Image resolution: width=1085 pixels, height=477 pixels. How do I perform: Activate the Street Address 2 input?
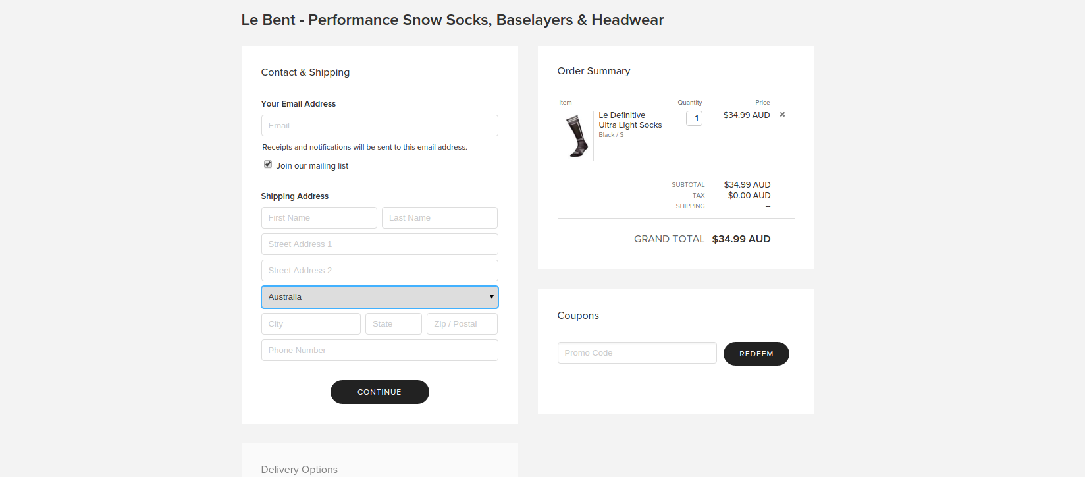[x=379, y=270]
